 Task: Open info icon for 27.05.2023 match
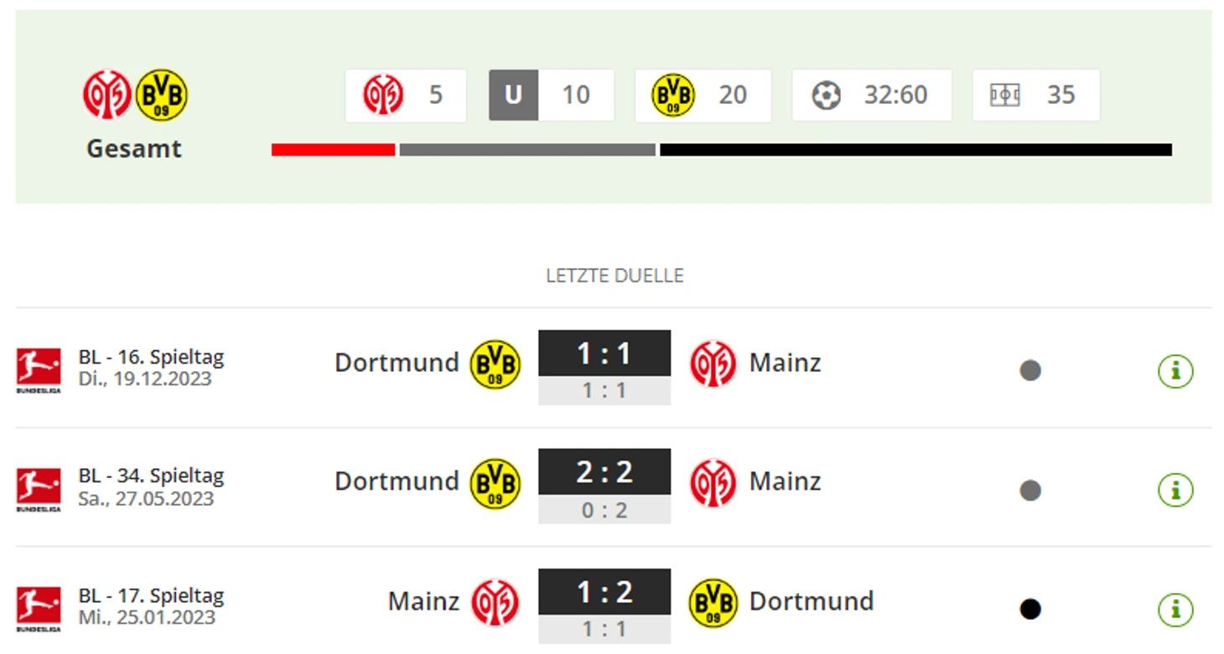(x=1175, y=490)
